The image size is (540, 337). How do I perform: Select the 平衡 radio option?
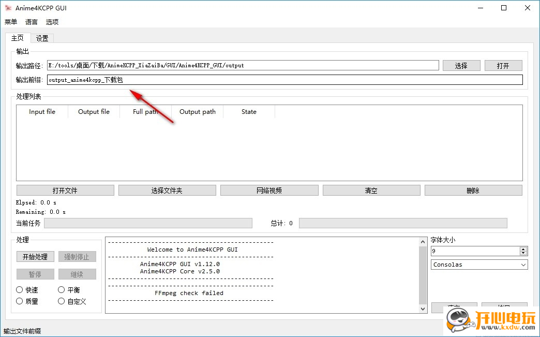pos(69,290)
